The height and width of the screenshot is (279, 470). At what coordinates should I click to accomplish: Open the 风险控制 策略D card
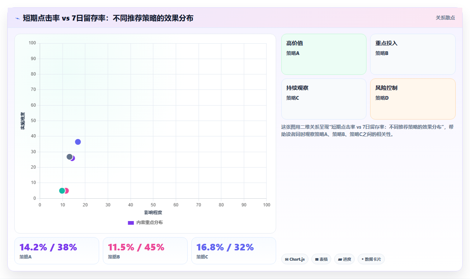pyautogui.click(x=413, y=99)
